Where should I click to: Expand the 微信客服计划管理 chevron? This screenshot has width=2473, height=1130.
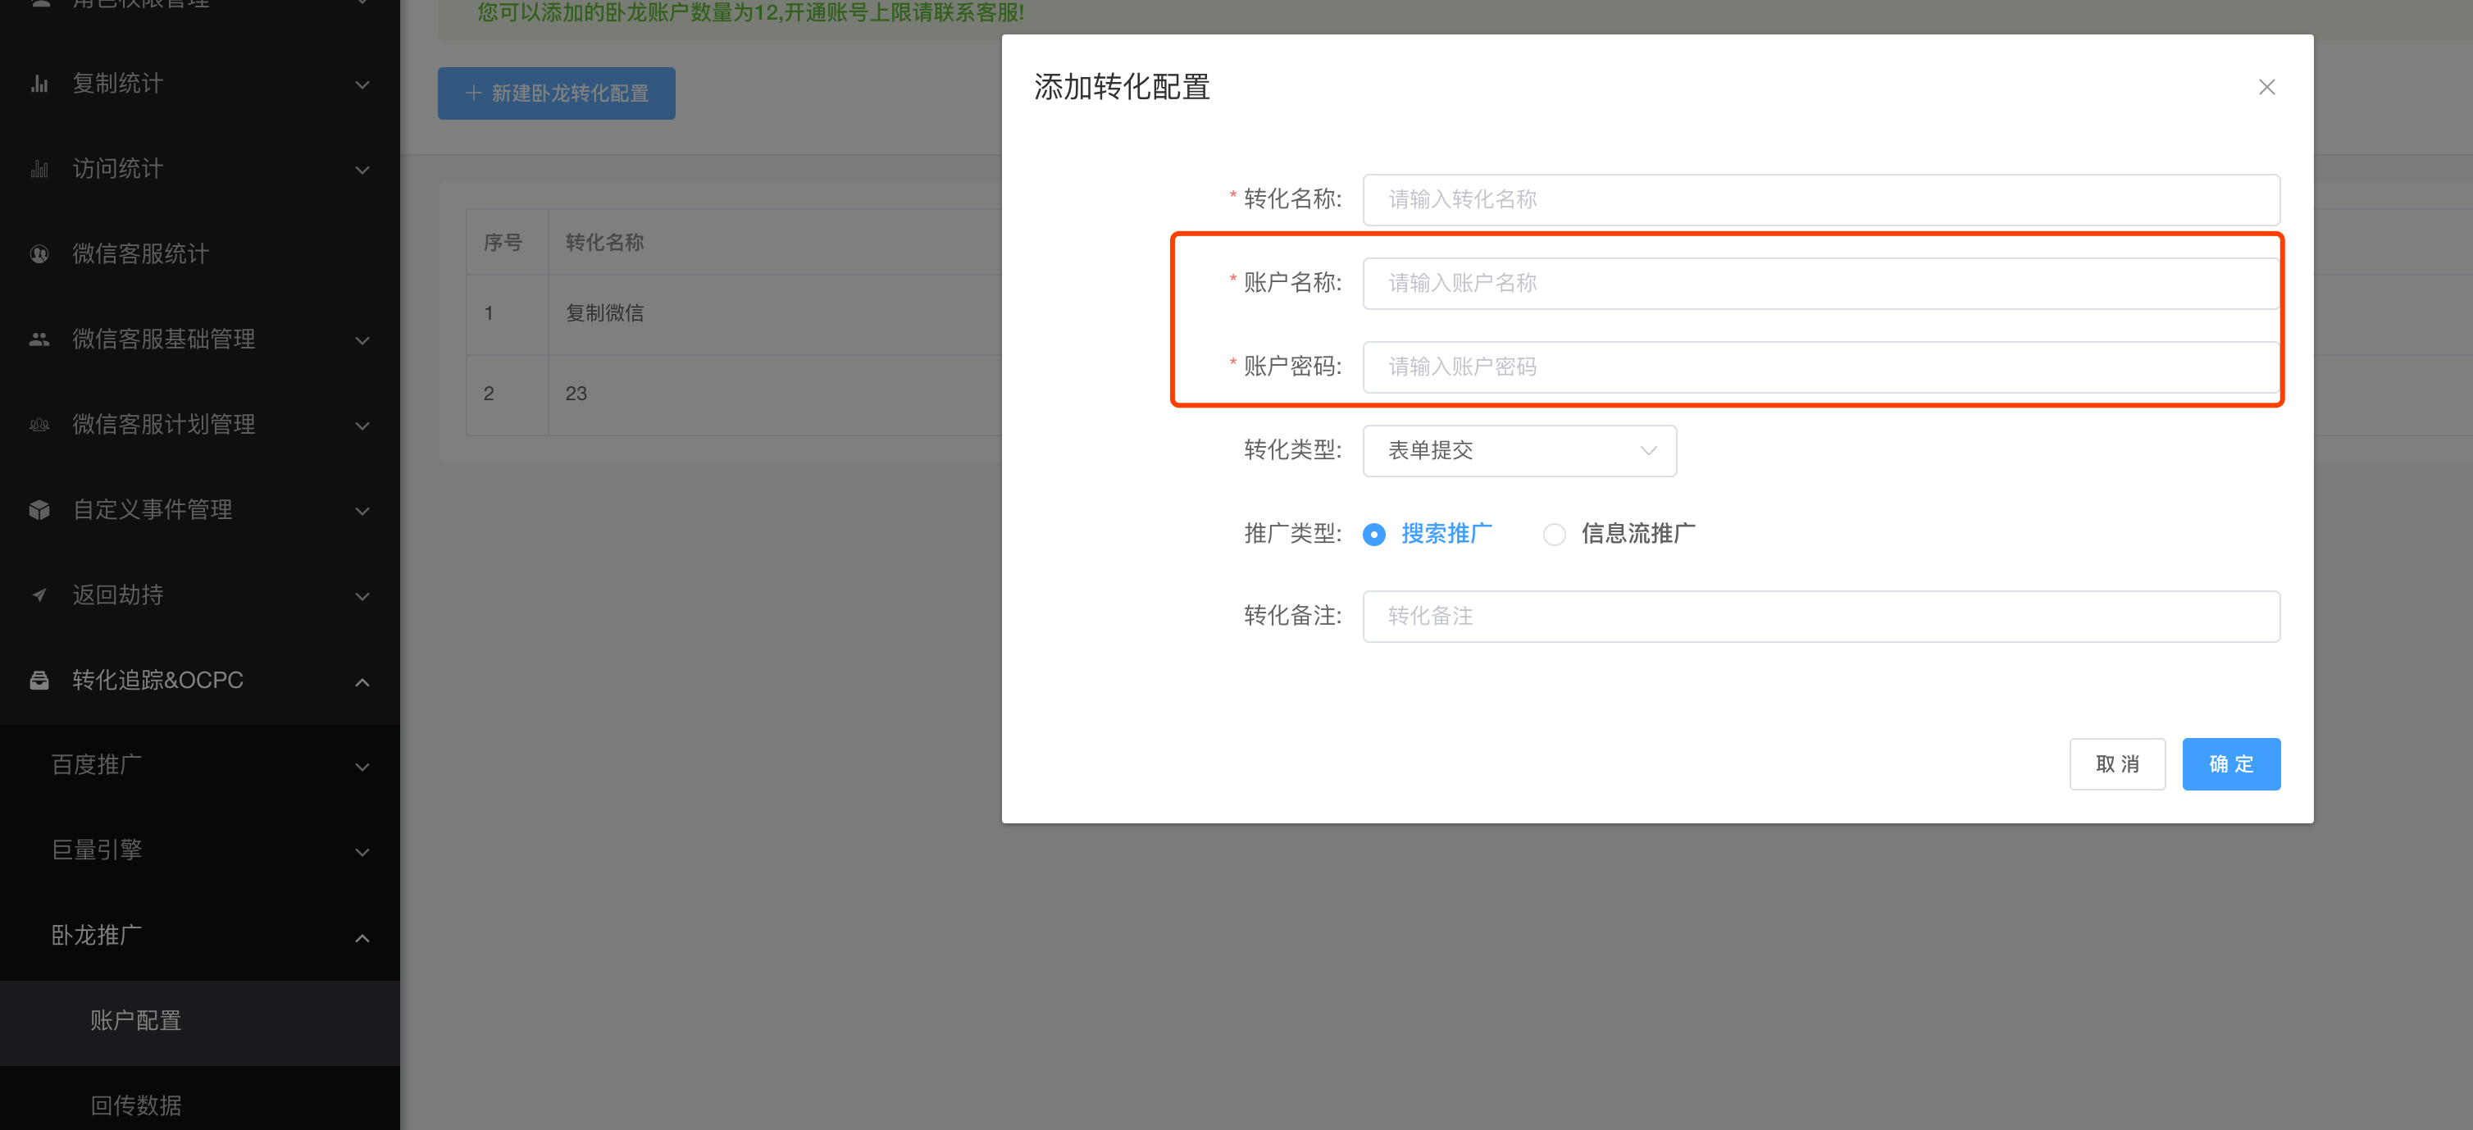[x=362, y=426]
